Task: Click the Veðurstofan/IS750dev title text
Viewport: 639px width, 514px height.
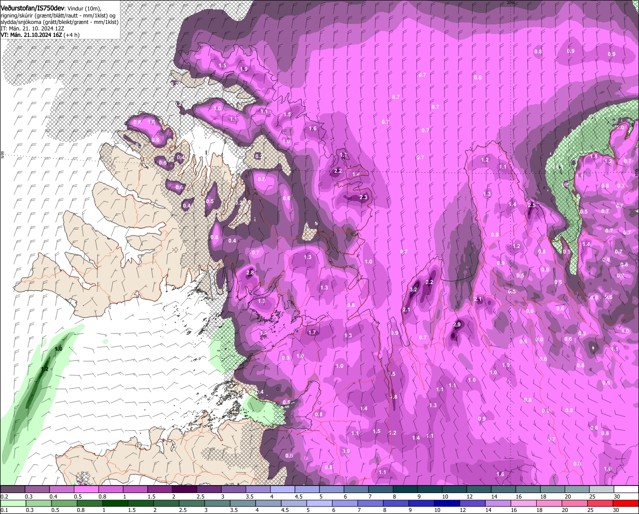Action: pos(32,8)
